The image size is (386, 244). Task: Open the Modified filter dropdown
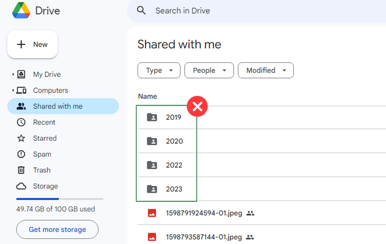pos(265,70)
